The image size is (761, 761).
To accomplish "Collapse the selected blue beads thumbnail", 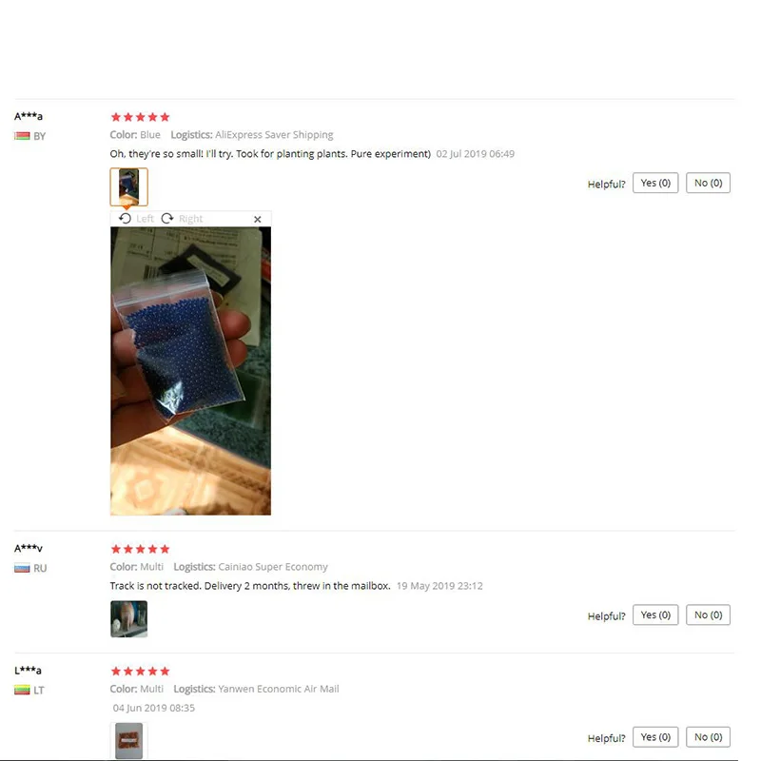I will pyautogui.click(x=129, y=186).
